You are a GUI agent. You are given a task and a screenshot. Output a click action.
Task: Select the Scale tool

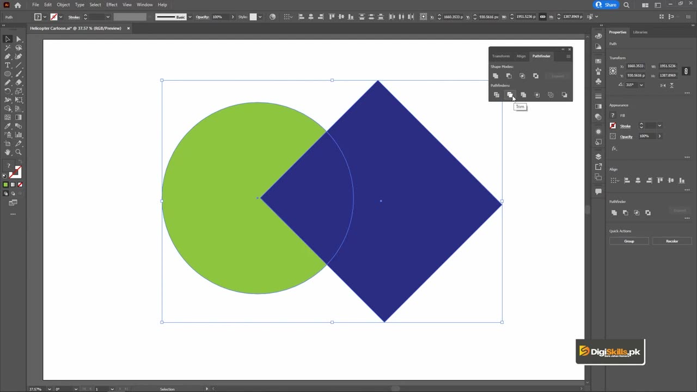[x=19, y=91]
